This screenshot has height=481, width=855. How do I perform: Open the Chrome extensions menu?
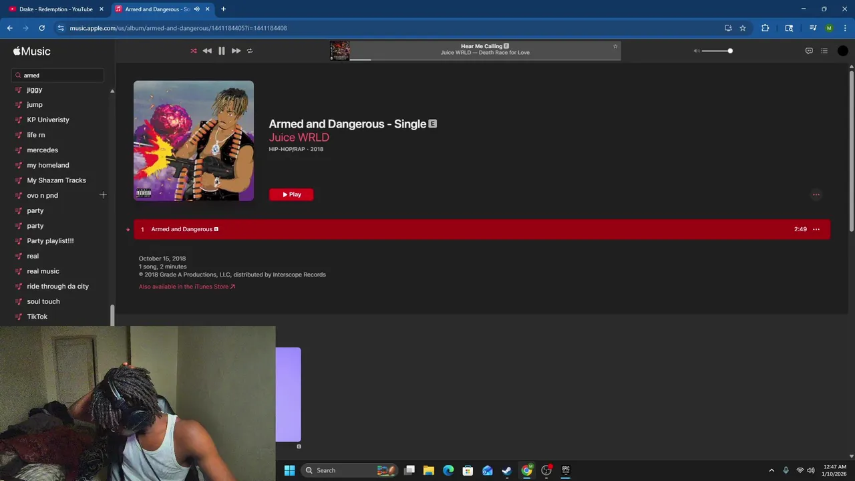coord(765,28)
